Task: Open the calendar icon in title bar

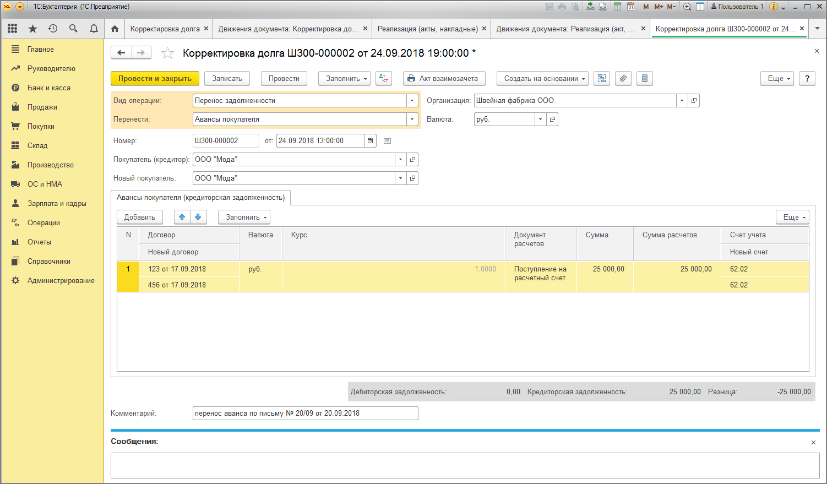Action: (630, 7)
